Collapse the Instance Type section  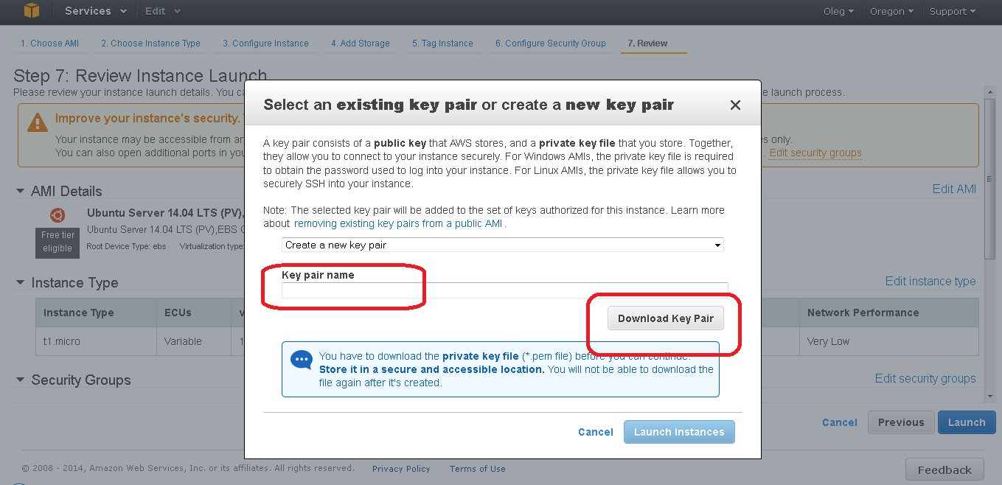click(20, 283)
